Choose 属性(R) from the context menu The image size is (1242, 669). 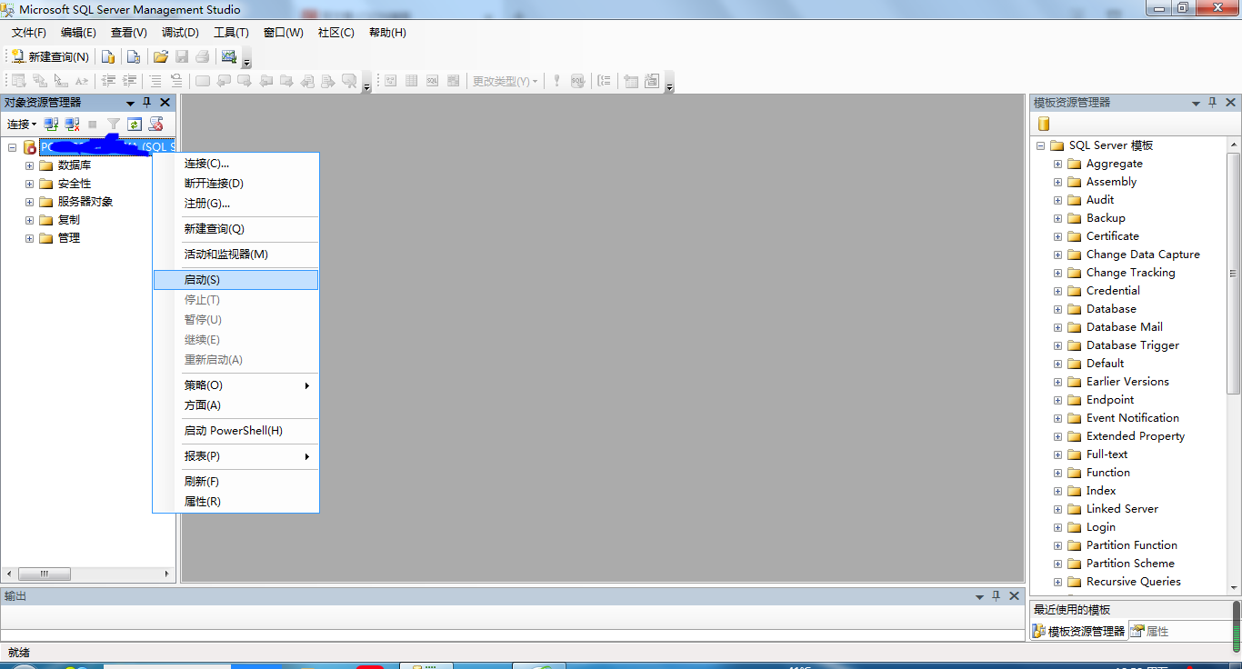[x=236, y=502]
